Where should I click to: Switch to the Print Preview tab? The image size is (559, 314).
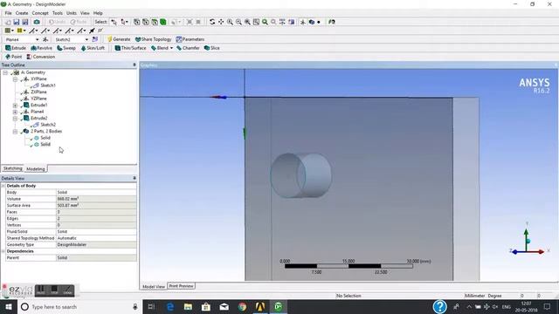click(181, 286)
